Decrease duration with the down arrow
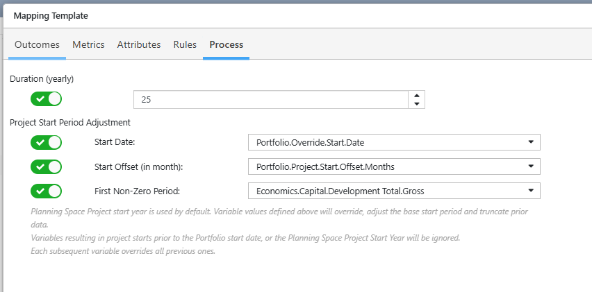The width and height of the screenshot is (592, 292). pos(417,103)
